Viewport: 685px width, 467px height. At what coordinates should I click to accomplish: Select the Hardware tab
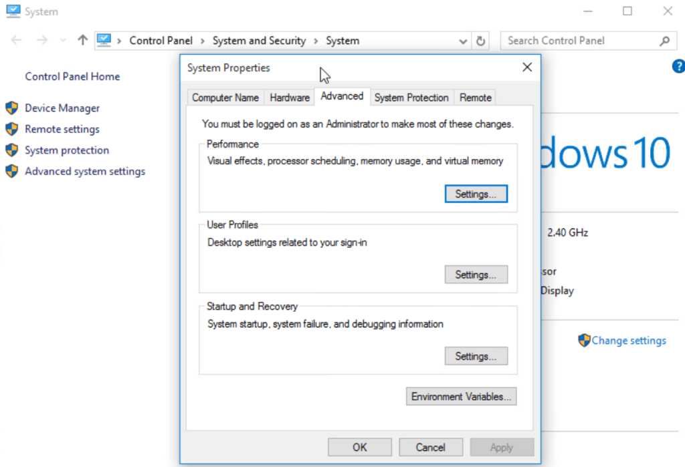[290, 98]
